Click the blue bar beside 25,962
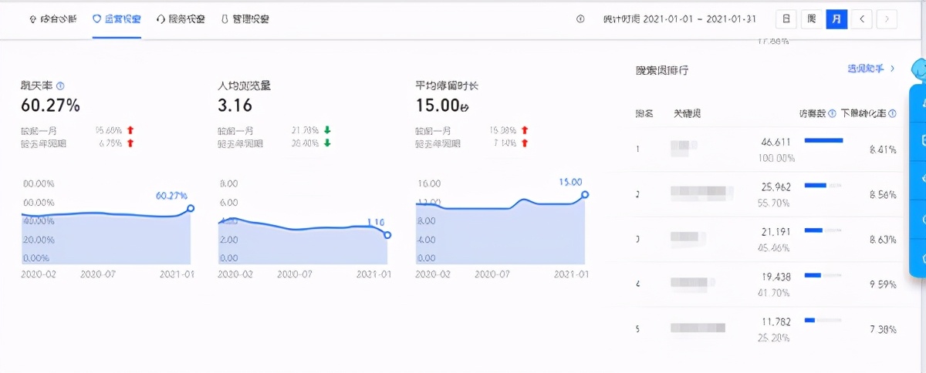This screenshot has height=373, width=926. point(816,185)
